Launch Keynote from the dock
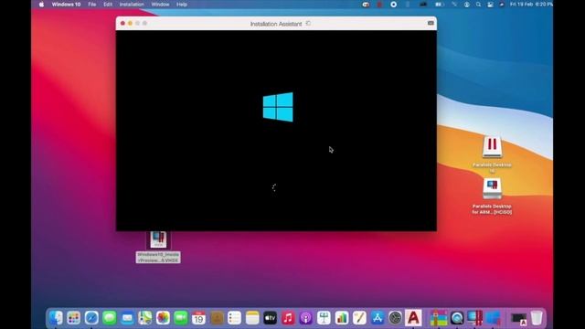Image resolution: width=585 pixels, height=329 pixels. (324, 318)
